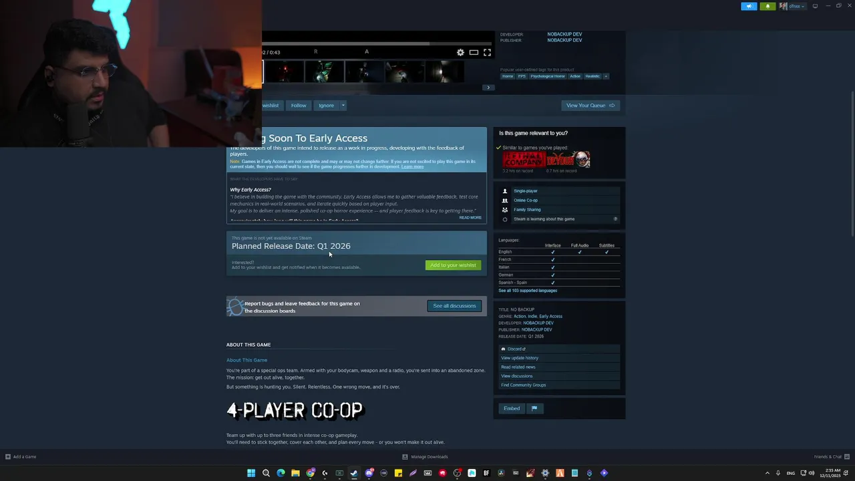855x481 pixels.
Task: Click the FPS tag
Action: [522, 76]
